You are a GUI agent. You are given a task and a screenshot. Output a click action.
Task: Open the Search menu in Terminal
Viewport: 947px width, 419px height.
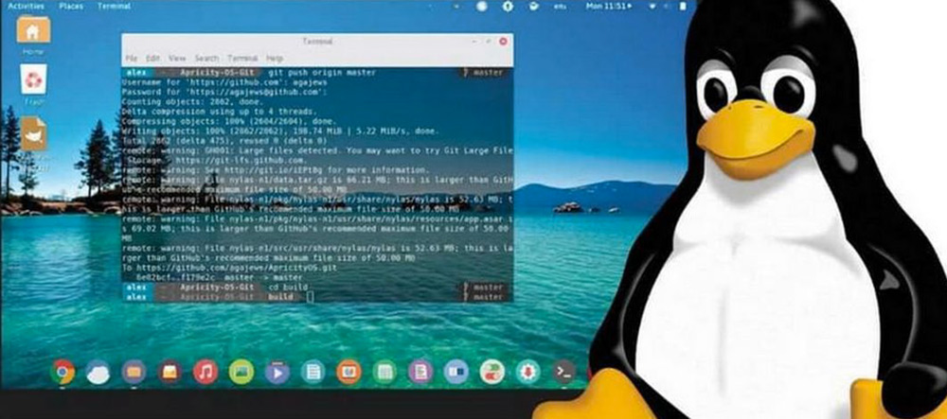206,59
